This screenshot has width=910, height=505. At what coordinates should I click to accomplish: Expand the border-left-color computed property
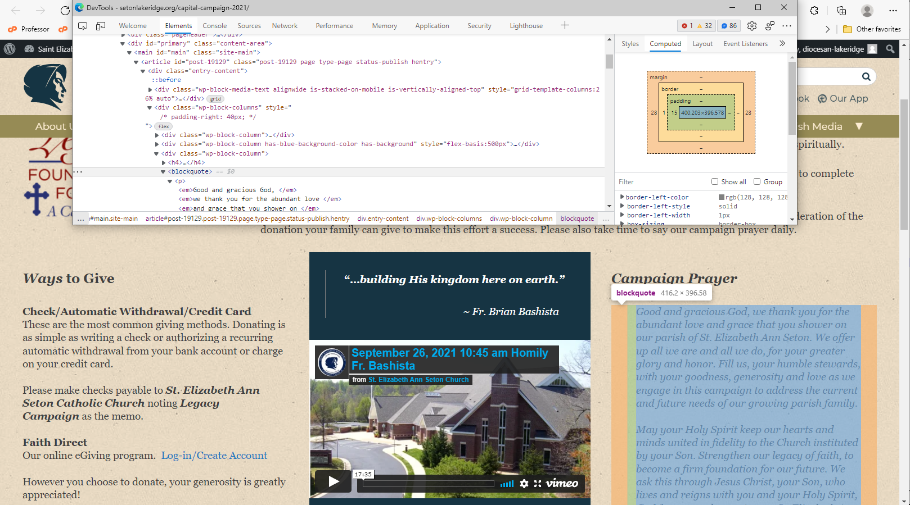click(622, 197)
